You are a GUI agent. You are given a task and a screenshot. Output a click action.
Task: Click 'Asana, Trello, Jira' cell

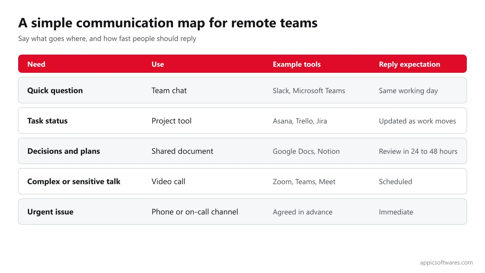pos(300,121)
